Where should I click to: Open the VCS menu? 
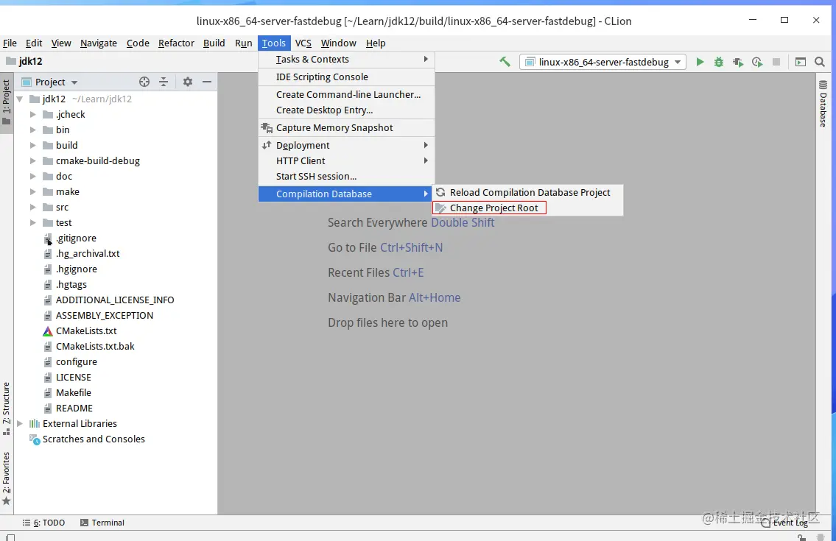[x=303, y=43]
